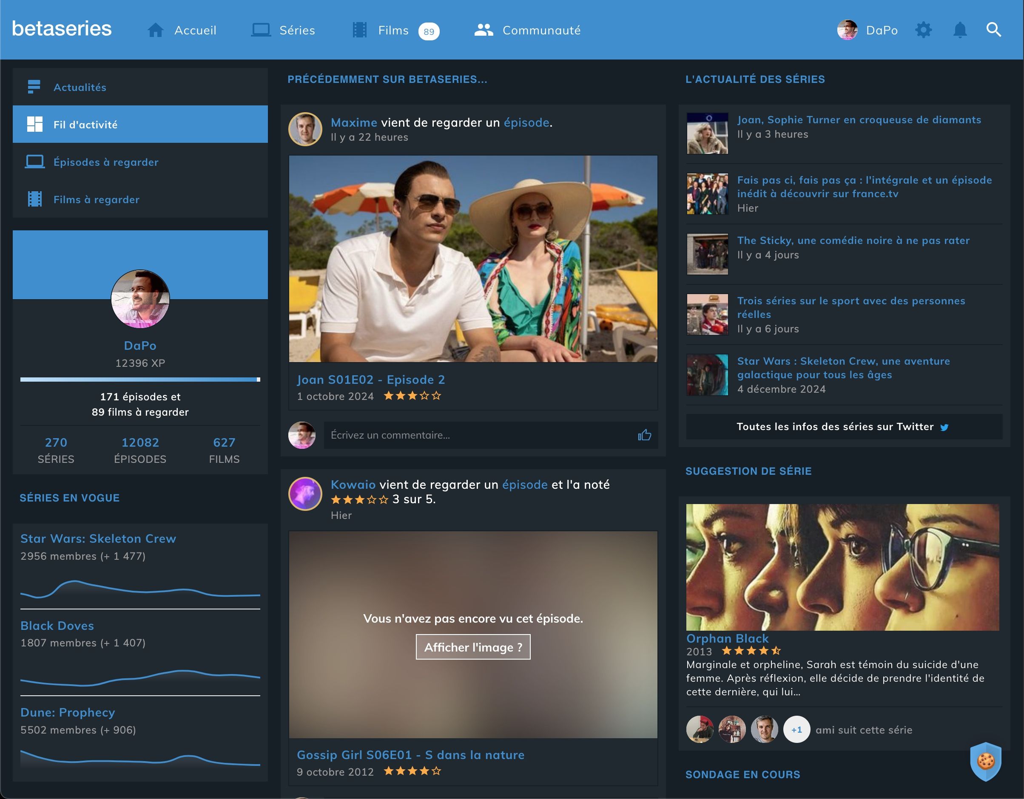
Task: Open Orphan Black suggestion thumbnail
Action: click(x=842, y=567)
